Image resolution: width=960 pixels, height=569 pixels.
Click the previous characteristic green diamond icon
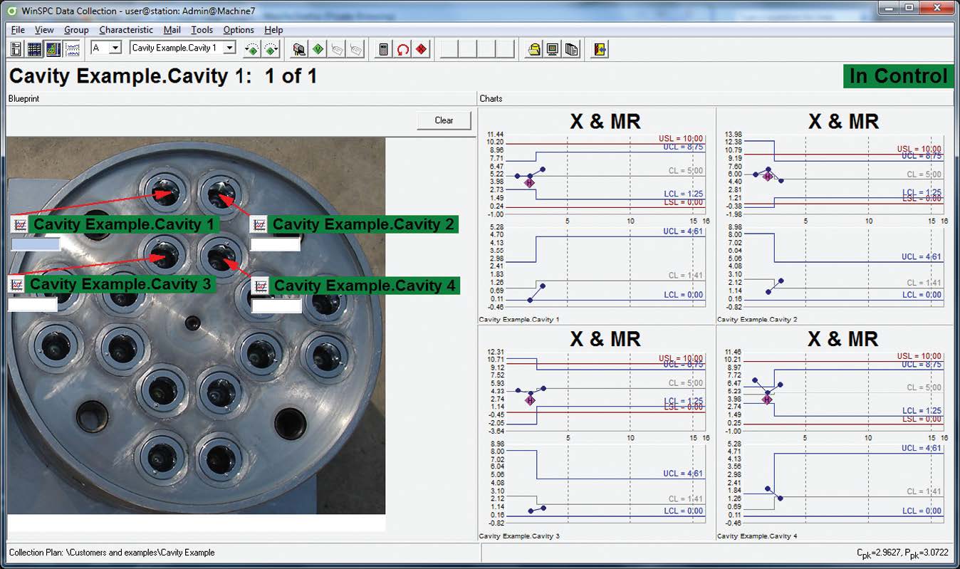coord(251,49)
